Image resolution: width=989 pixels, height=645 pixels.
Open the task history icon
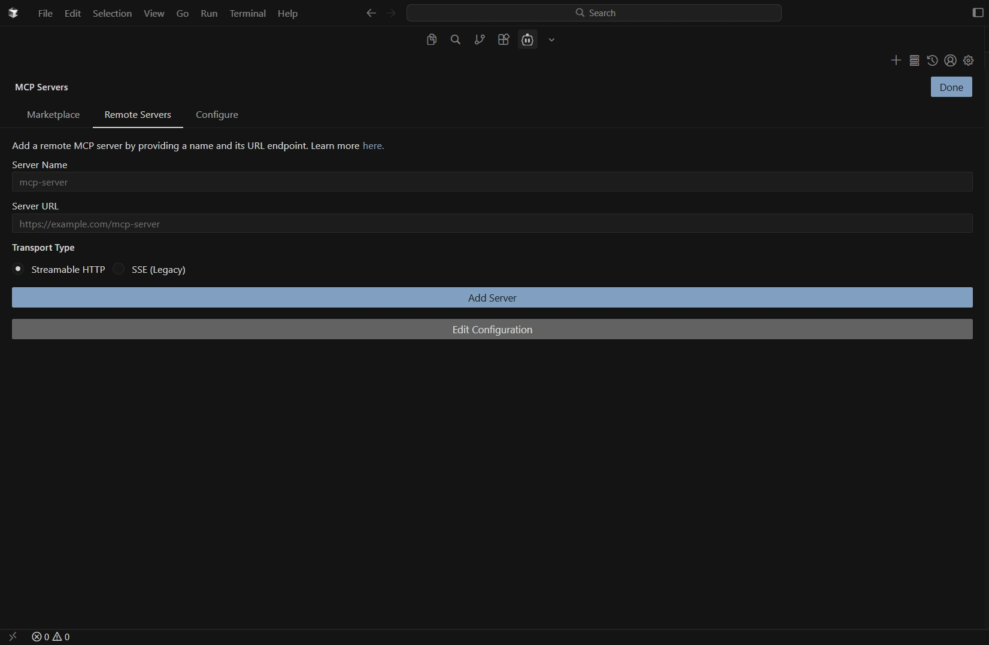coord(932,60)
